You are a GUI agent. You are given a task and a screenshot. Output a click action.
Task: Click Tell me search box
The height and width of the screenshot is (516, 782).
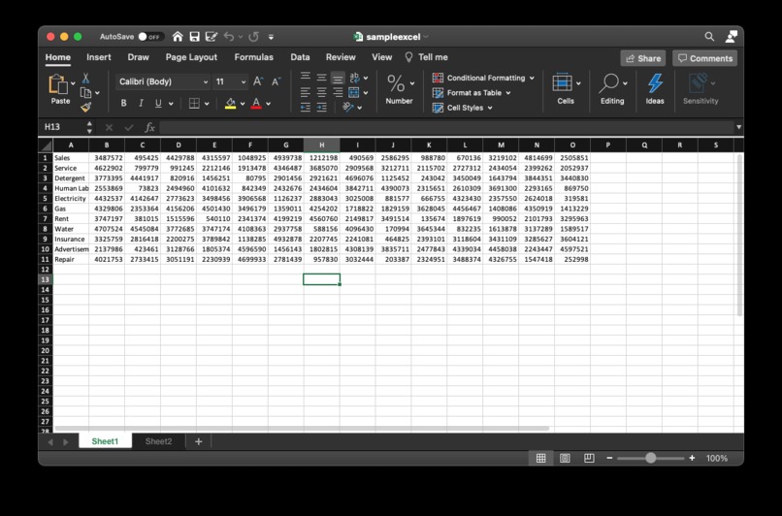coord(426,57)
